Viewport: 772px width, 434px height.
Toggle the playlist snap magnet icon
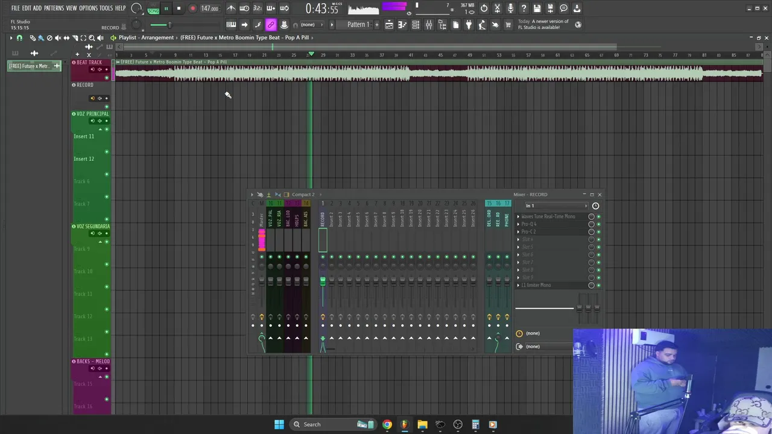pyautogui.click(x=19, y=37)
